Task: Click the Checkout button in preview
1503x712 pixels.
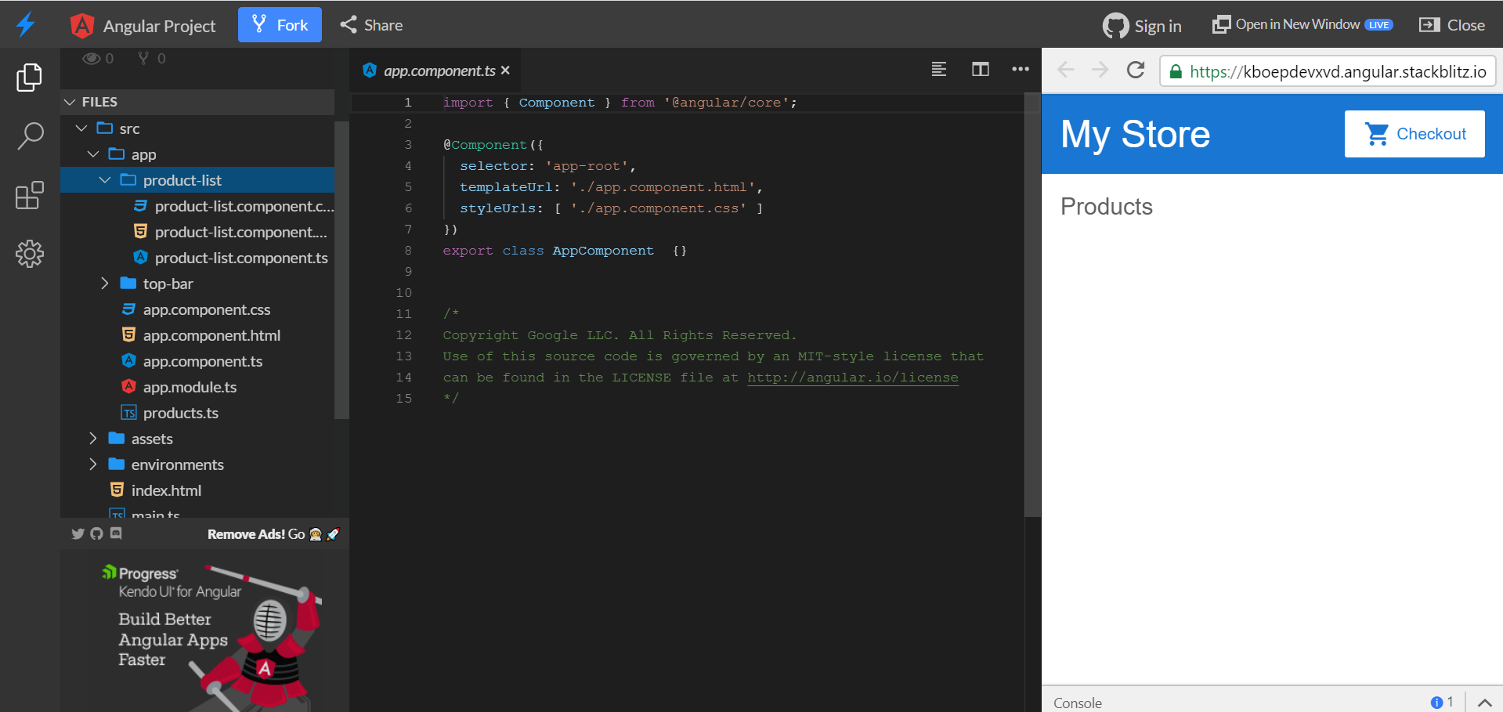Action: [1414, 133]
